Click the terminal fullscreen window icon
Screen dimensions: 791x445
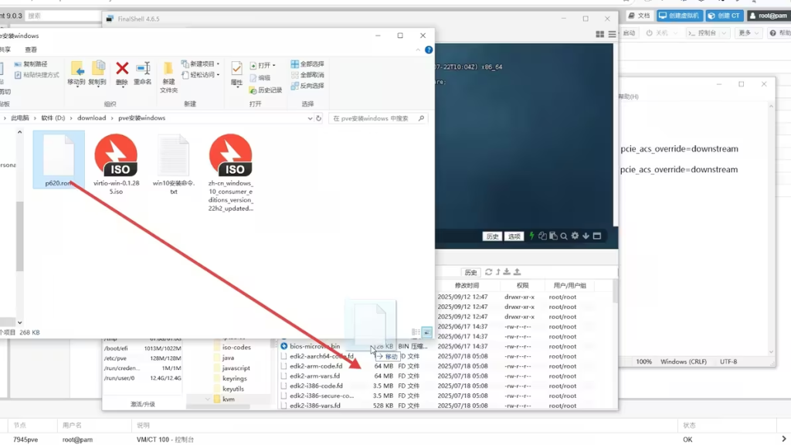point(597,236)
